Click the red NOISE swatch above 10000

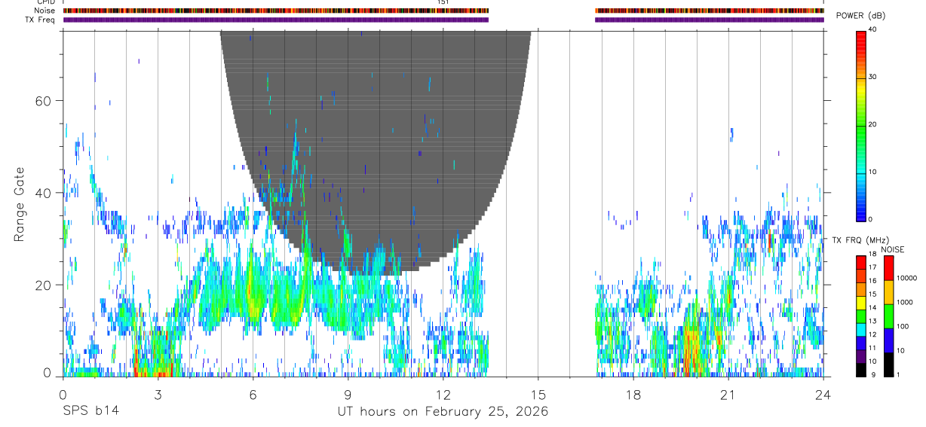point(888,267)
